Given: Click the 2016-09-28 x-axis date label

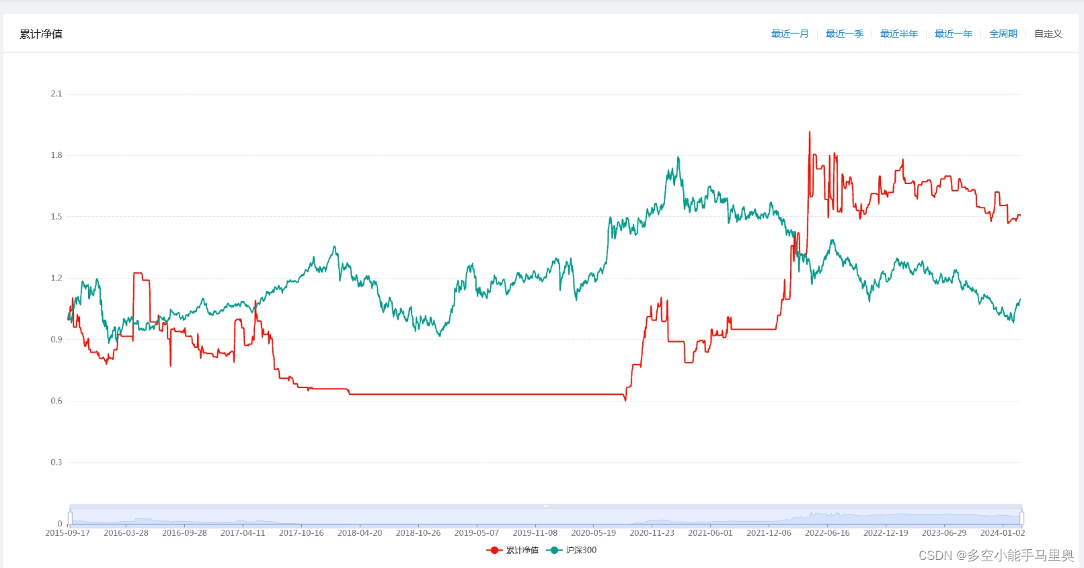Looking at the screenshot, I should point(184,532).
